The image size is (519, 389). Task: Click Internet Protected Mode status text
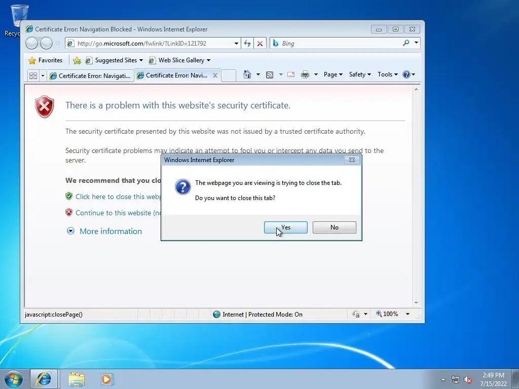tap(263, 314)
